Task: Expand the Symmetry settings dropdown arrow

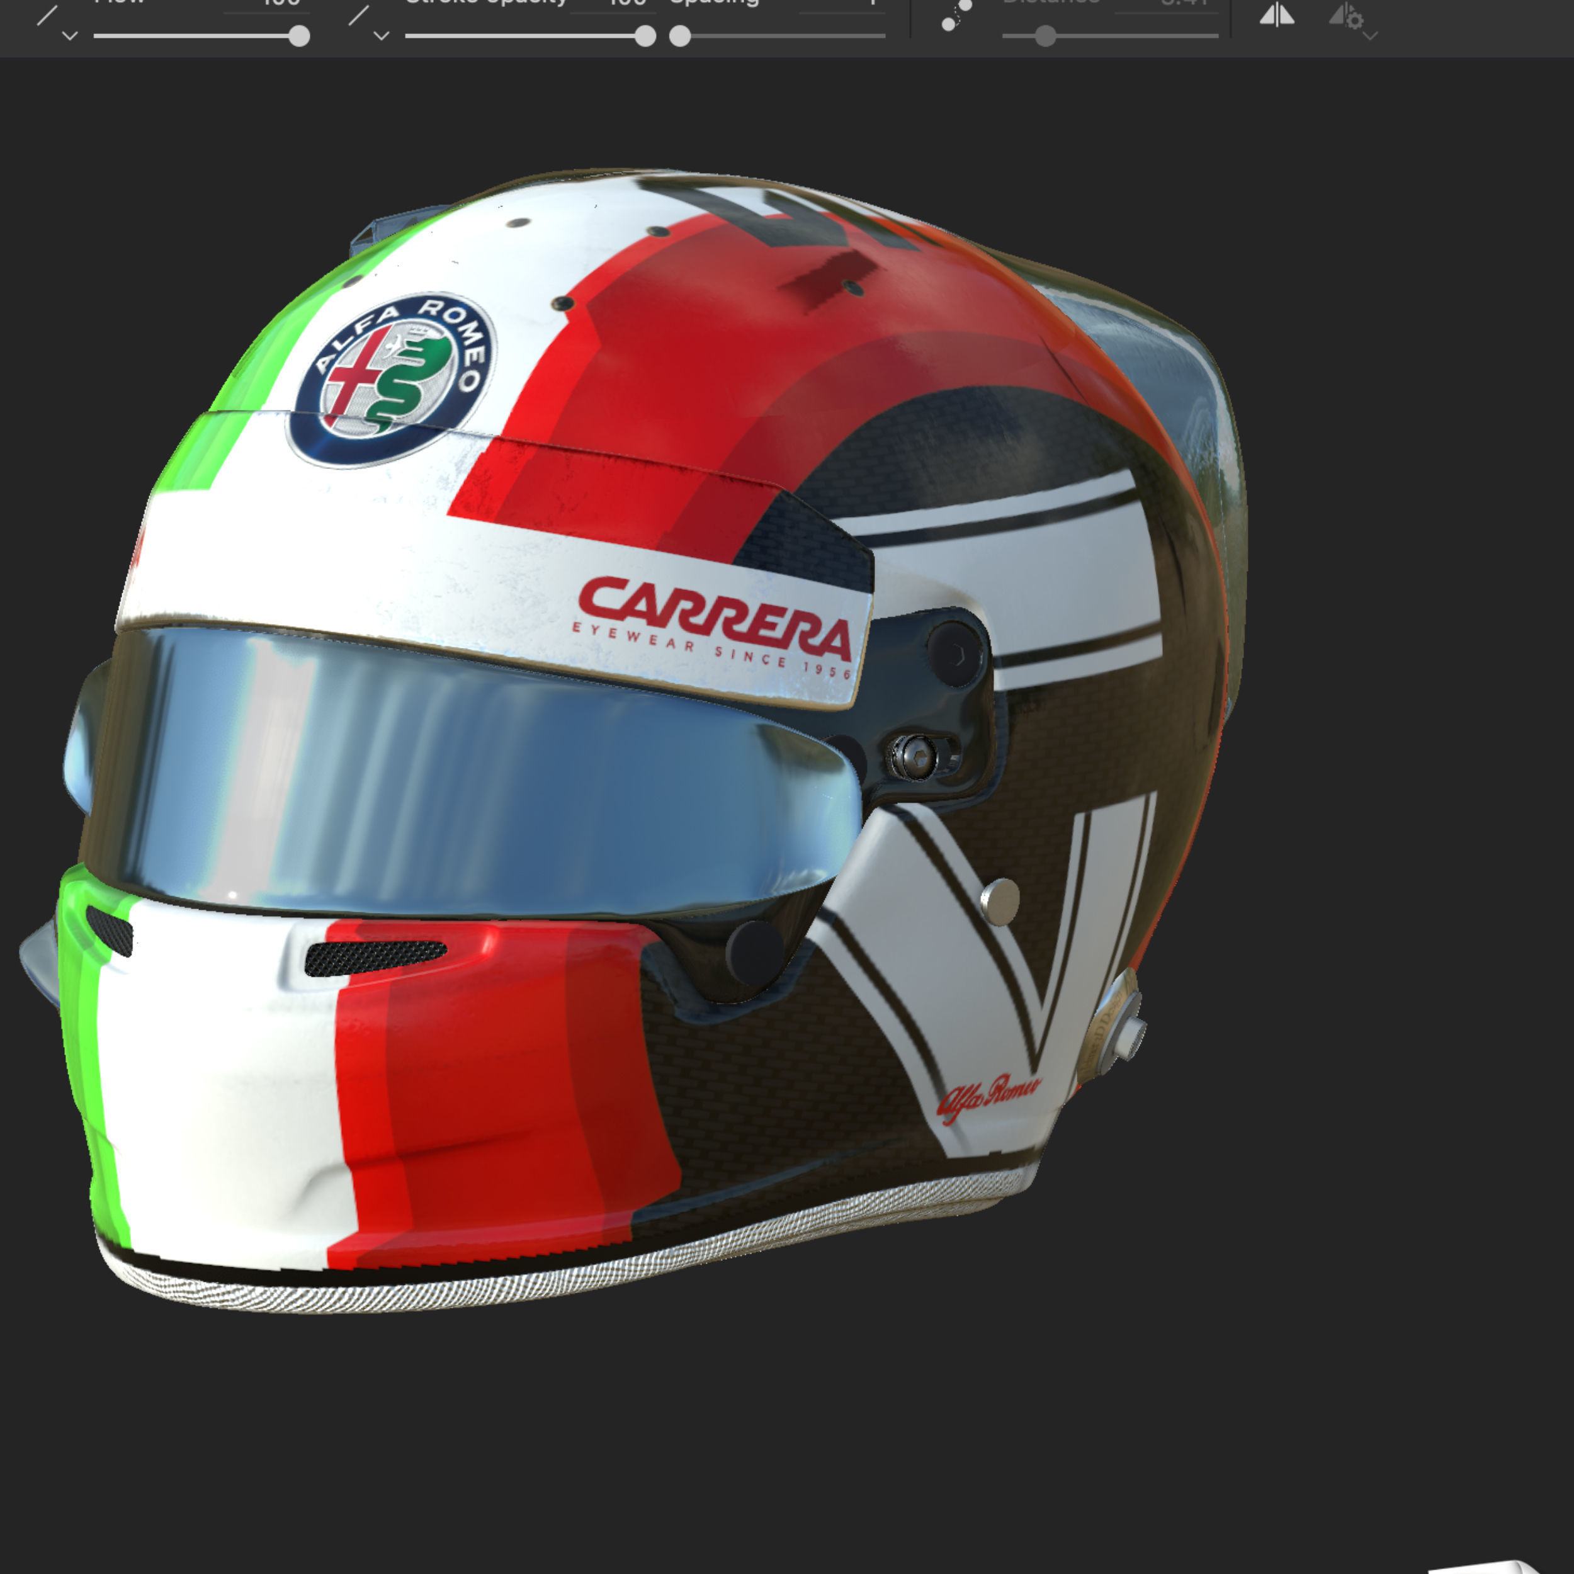Action: click(x=1371, y=36)
